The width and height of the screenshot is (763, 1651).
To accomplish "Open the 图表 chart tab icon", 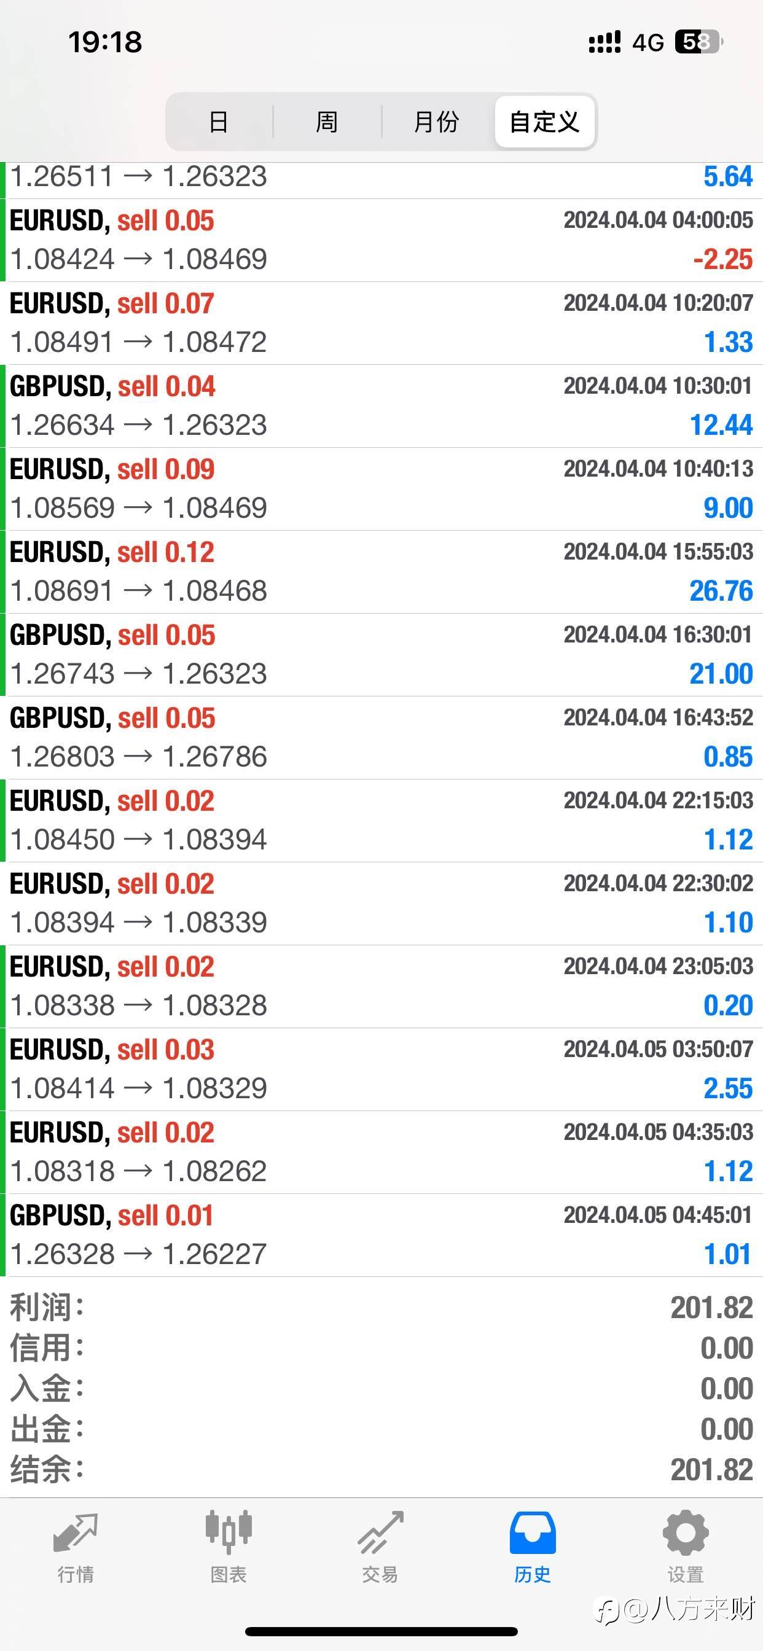I will 229,1533.
